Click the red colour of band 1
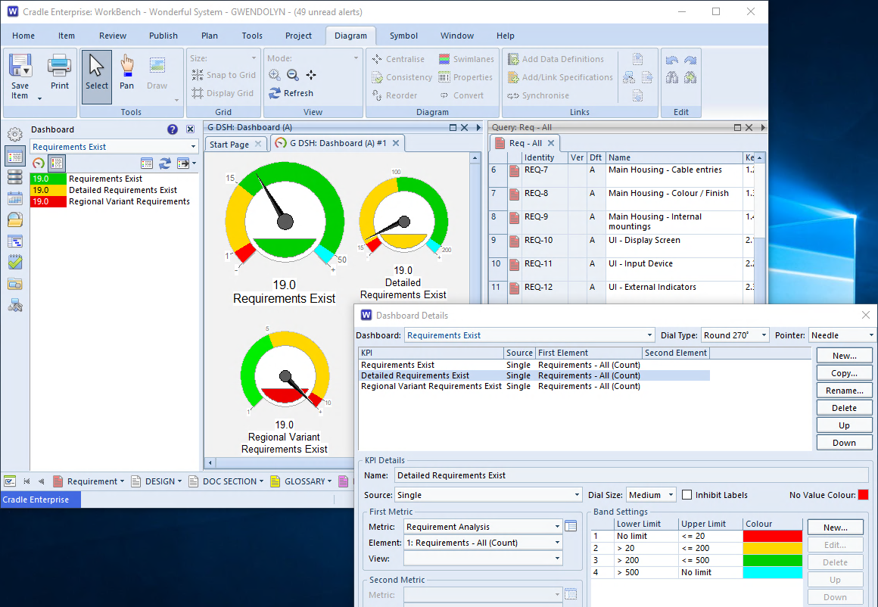 click(772, 536)
